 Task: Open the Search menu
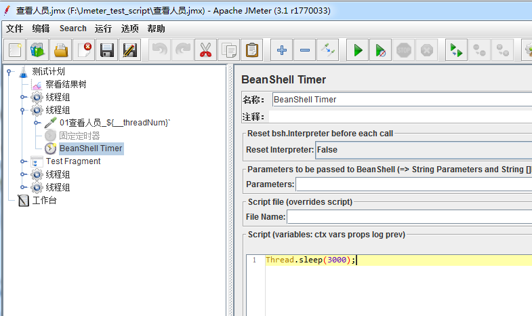coord(73,28)
